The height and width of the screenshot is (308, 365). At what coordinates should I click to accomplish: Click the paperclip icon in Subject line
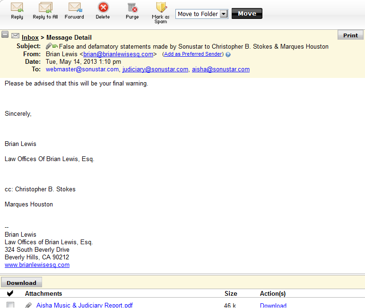tap(48, 46)
